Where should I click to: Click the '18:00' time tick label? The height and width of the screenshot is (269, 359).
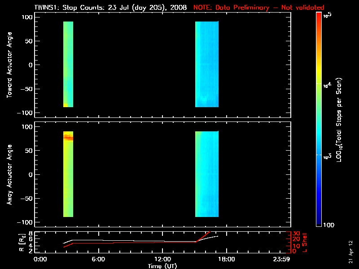227,260
